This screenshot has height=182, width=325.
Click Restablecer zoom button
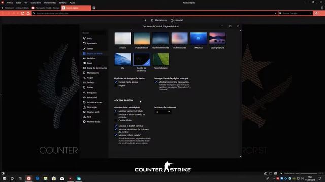[x=289, y=173]
